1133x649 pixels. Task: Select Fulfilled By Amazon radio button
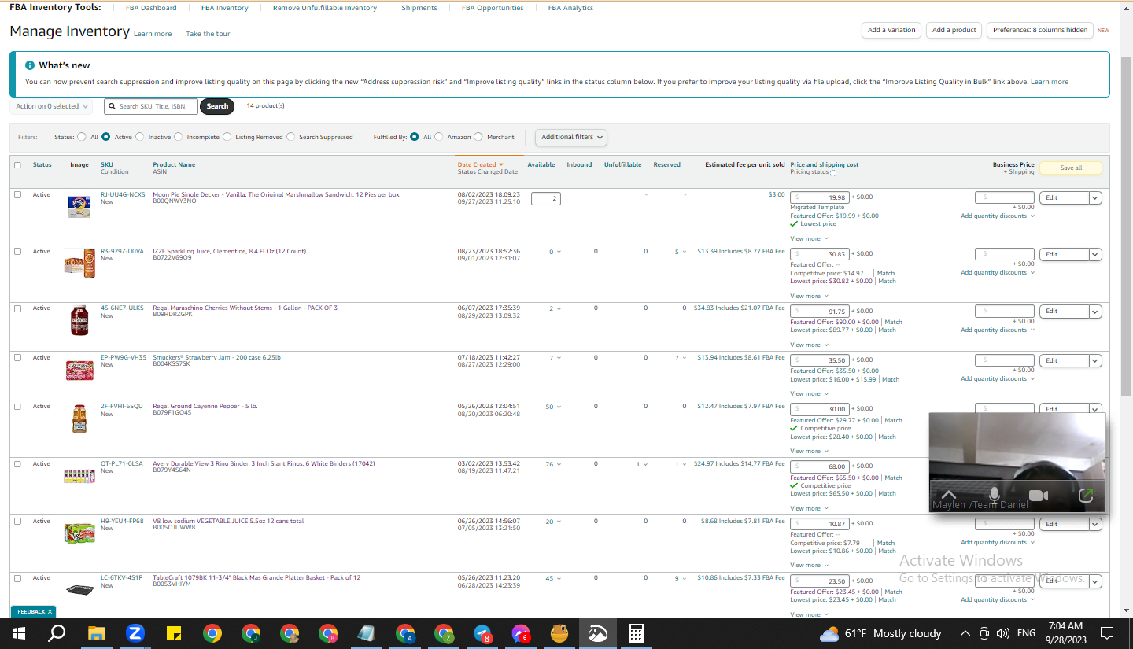[x=439, y=137]
